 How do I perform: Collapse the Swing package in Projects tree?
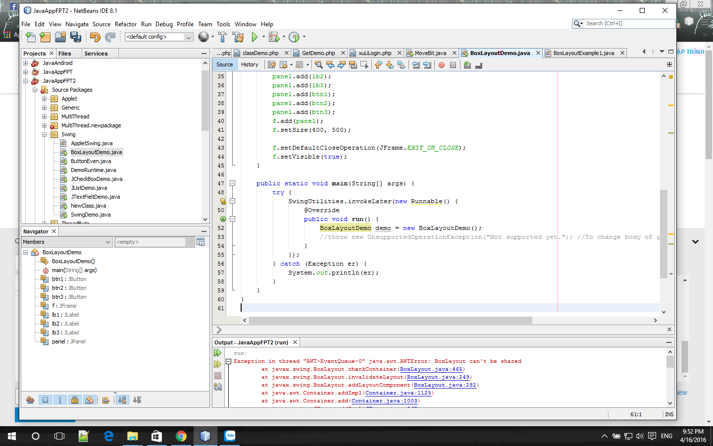[44, 134]
